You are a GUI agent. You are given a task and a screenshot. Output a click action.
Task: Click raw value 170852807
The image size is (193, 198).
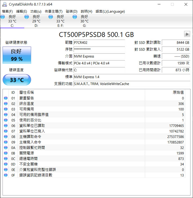point(176,142)
